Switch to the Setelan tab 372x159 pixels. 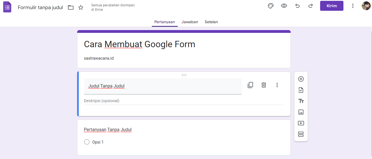(x=211, y=22)
